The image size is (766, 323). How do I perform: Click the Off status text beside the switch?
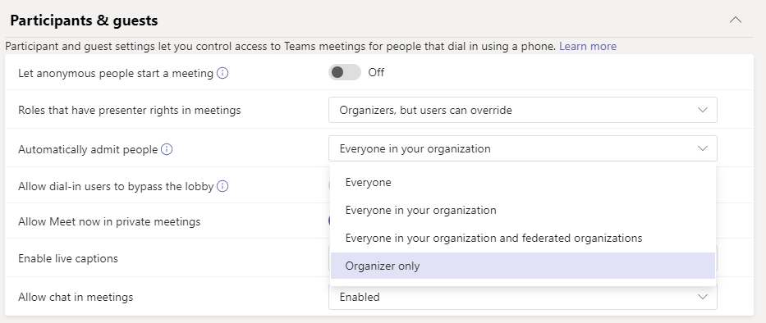point(376,72)
